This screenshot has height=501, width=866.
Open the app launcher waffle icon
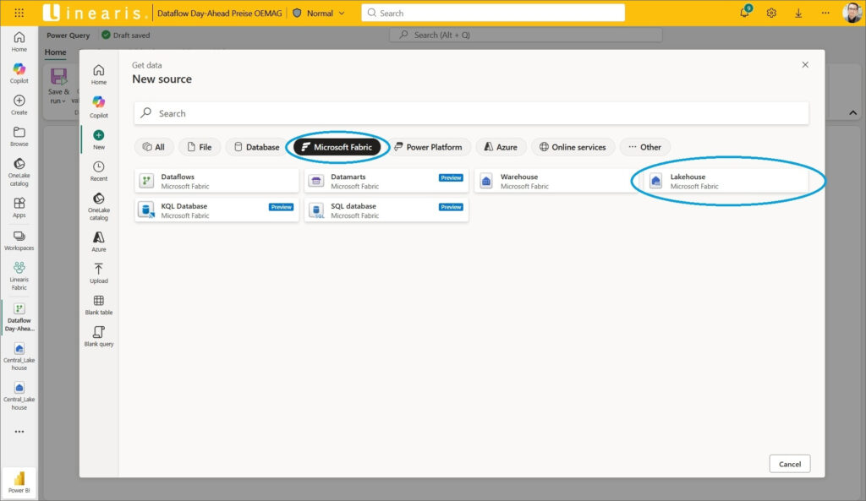(19, 13)
